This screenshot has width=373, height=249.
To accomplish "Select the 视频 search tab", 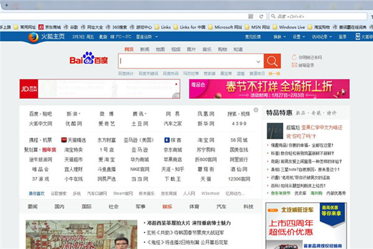I will pos(176,49).
